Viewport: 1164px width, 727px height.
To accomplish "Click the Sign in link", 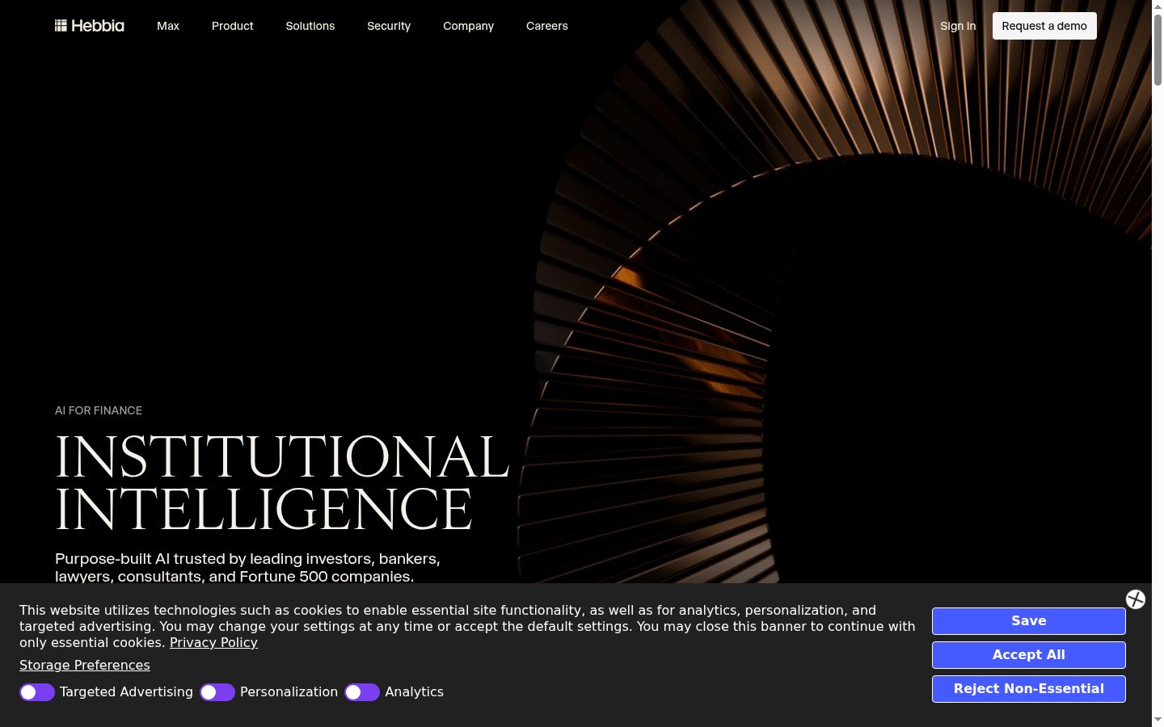I will click(958, 26).
